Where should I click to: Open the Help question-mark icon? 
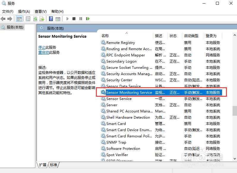pyautogui.click(x=51, y=19)
